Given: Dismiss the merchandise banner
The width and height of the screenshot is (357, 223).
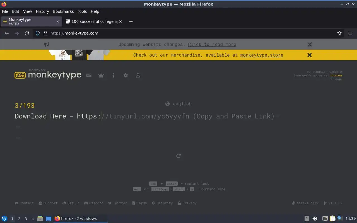Looking at the screenshot, I should point(309,55).
